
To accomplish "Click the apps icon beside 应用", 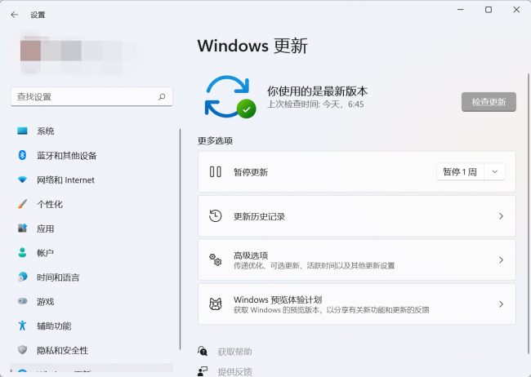I will [x=22, y=228].
